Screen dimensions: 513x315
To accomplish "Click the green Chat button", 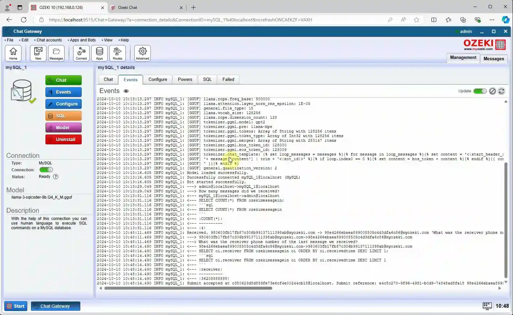I will [64, 80].
